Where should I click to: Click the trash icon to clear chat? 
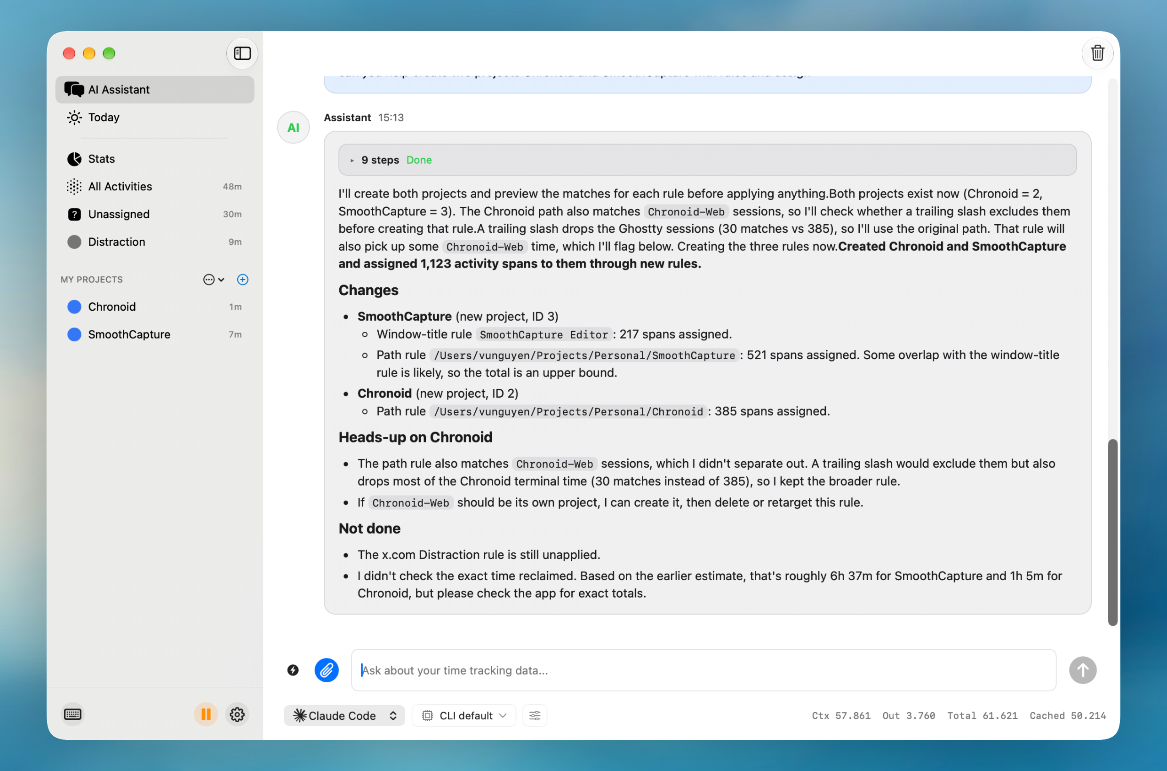pos(1097,53)
